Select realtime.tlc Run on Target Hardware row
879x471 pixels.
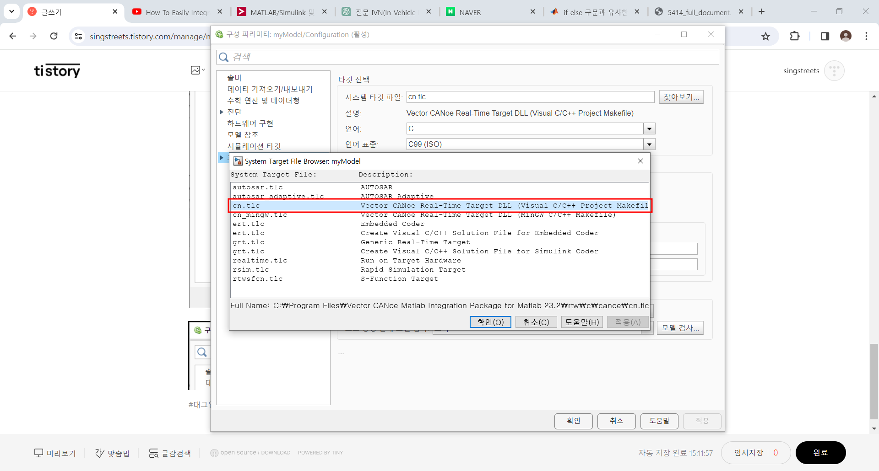click(439, 261)
